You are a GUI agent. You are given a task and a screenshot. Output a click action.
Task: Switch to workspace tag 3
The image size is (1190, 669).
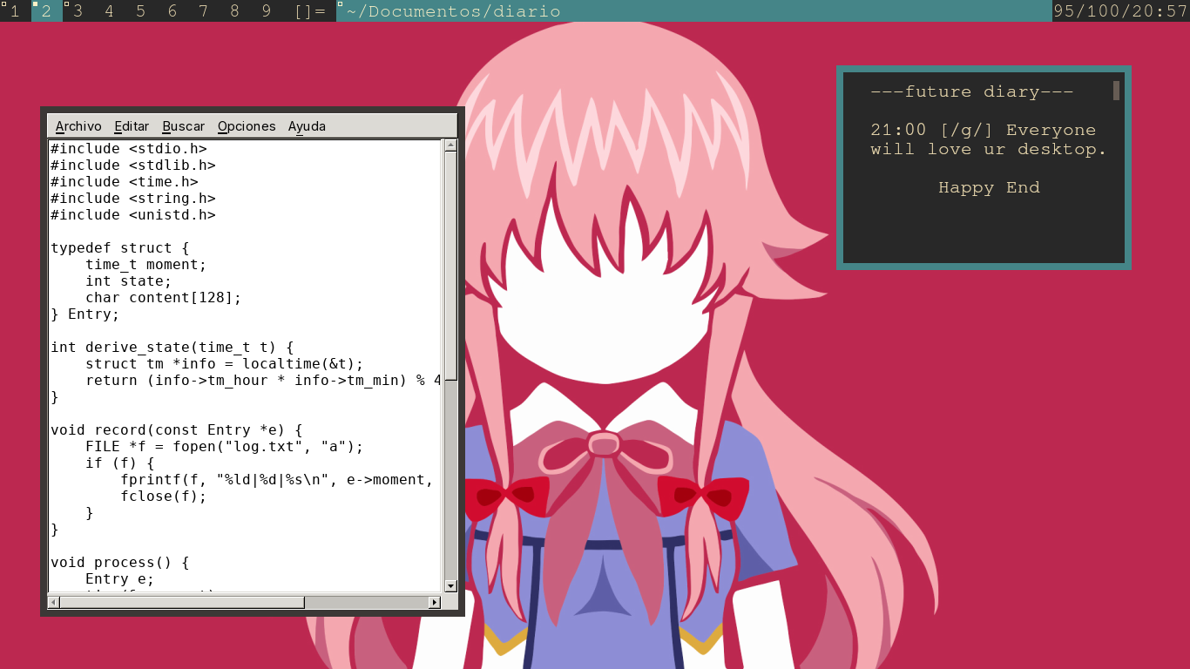point(78,11)
